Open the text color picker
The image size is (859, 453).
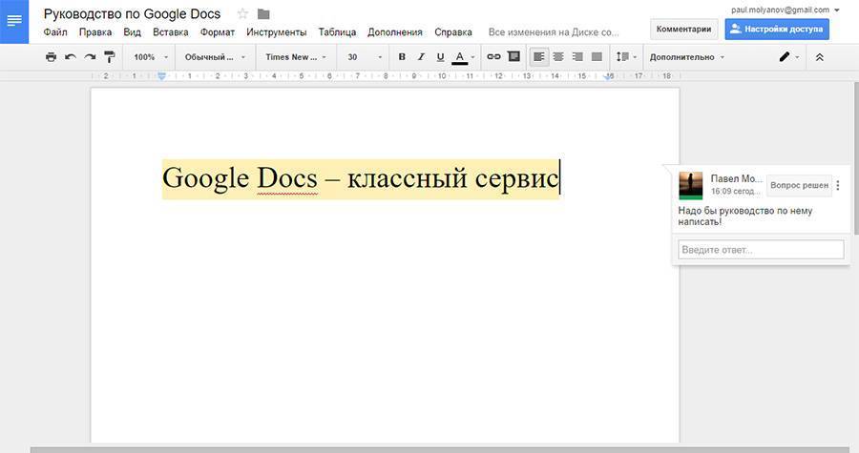[464, 57]
